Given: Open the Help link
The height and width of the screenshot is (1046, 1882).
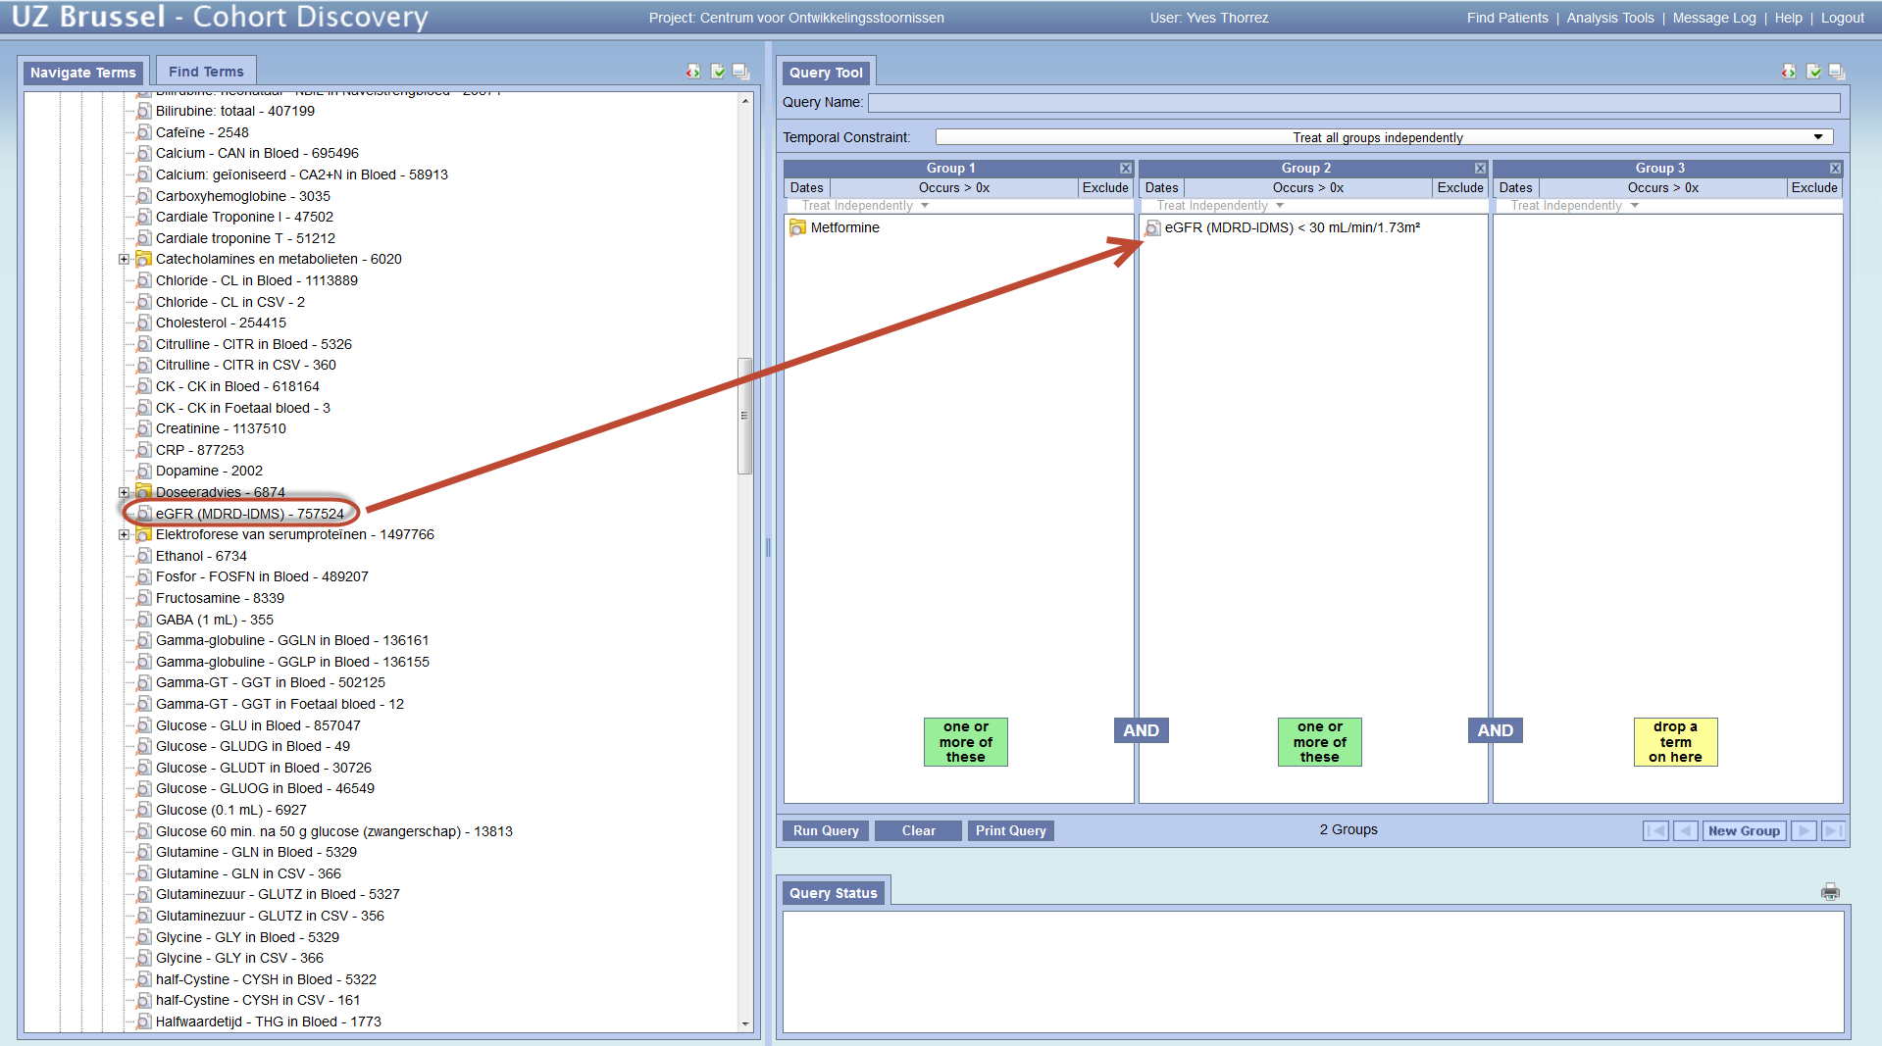Looking at the screenshot, I should point(1788,18).
